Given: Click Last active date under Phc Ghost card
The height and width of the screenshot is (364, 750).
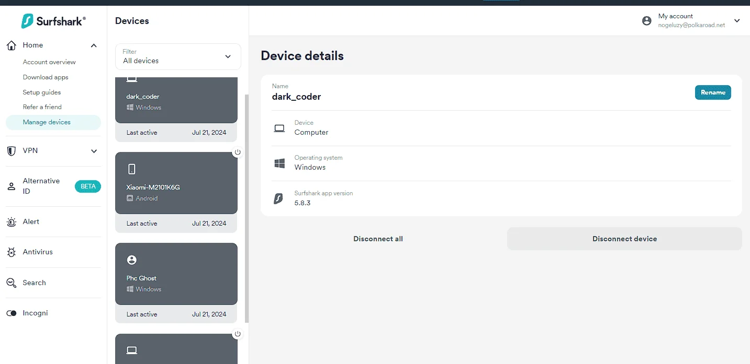Looking at the screenshot, I should [x=209, y=314].
